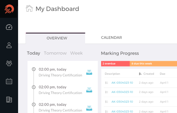Screen dimensions: 177x113
Task: Open first AK-0304023-10 marking link
Action: coord(122,83)
